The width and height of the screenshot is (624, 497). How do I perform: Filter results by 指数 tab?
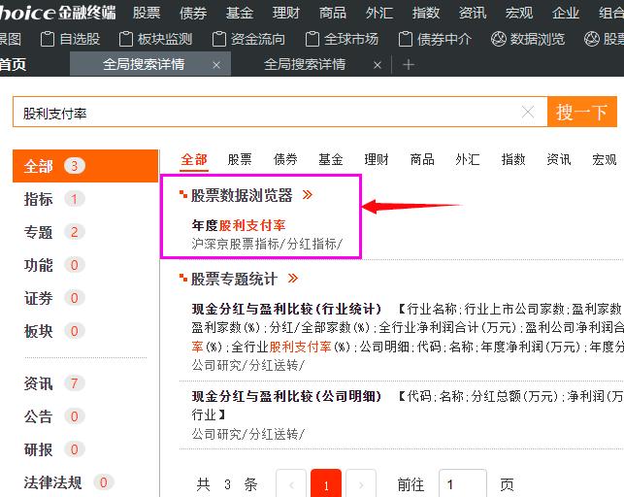click(x=513, y=159)
